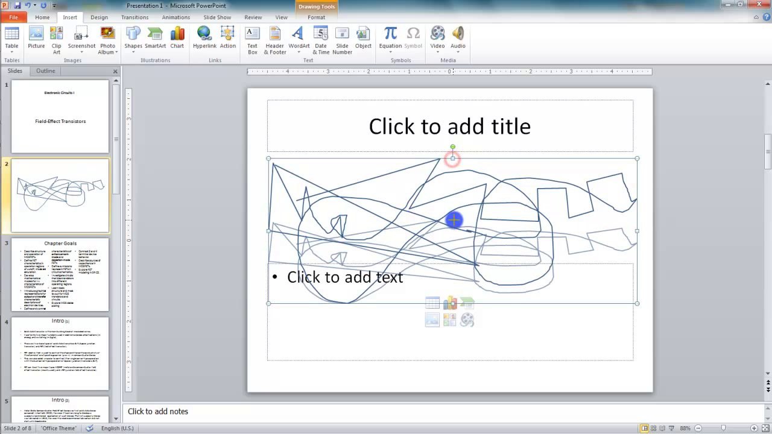Expand the Screenshot dropdown arrow

(81, 52)
